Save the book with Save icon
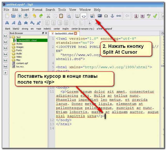 (26, 16)
